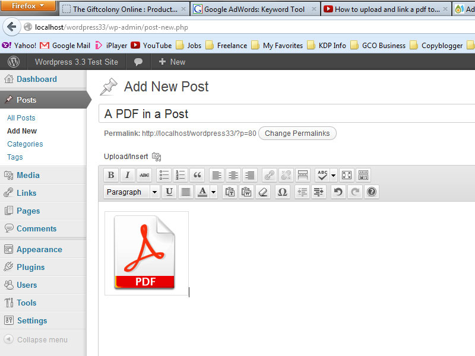Toggle distraction-free fullscreen writing mode

[x=346, y=175]
